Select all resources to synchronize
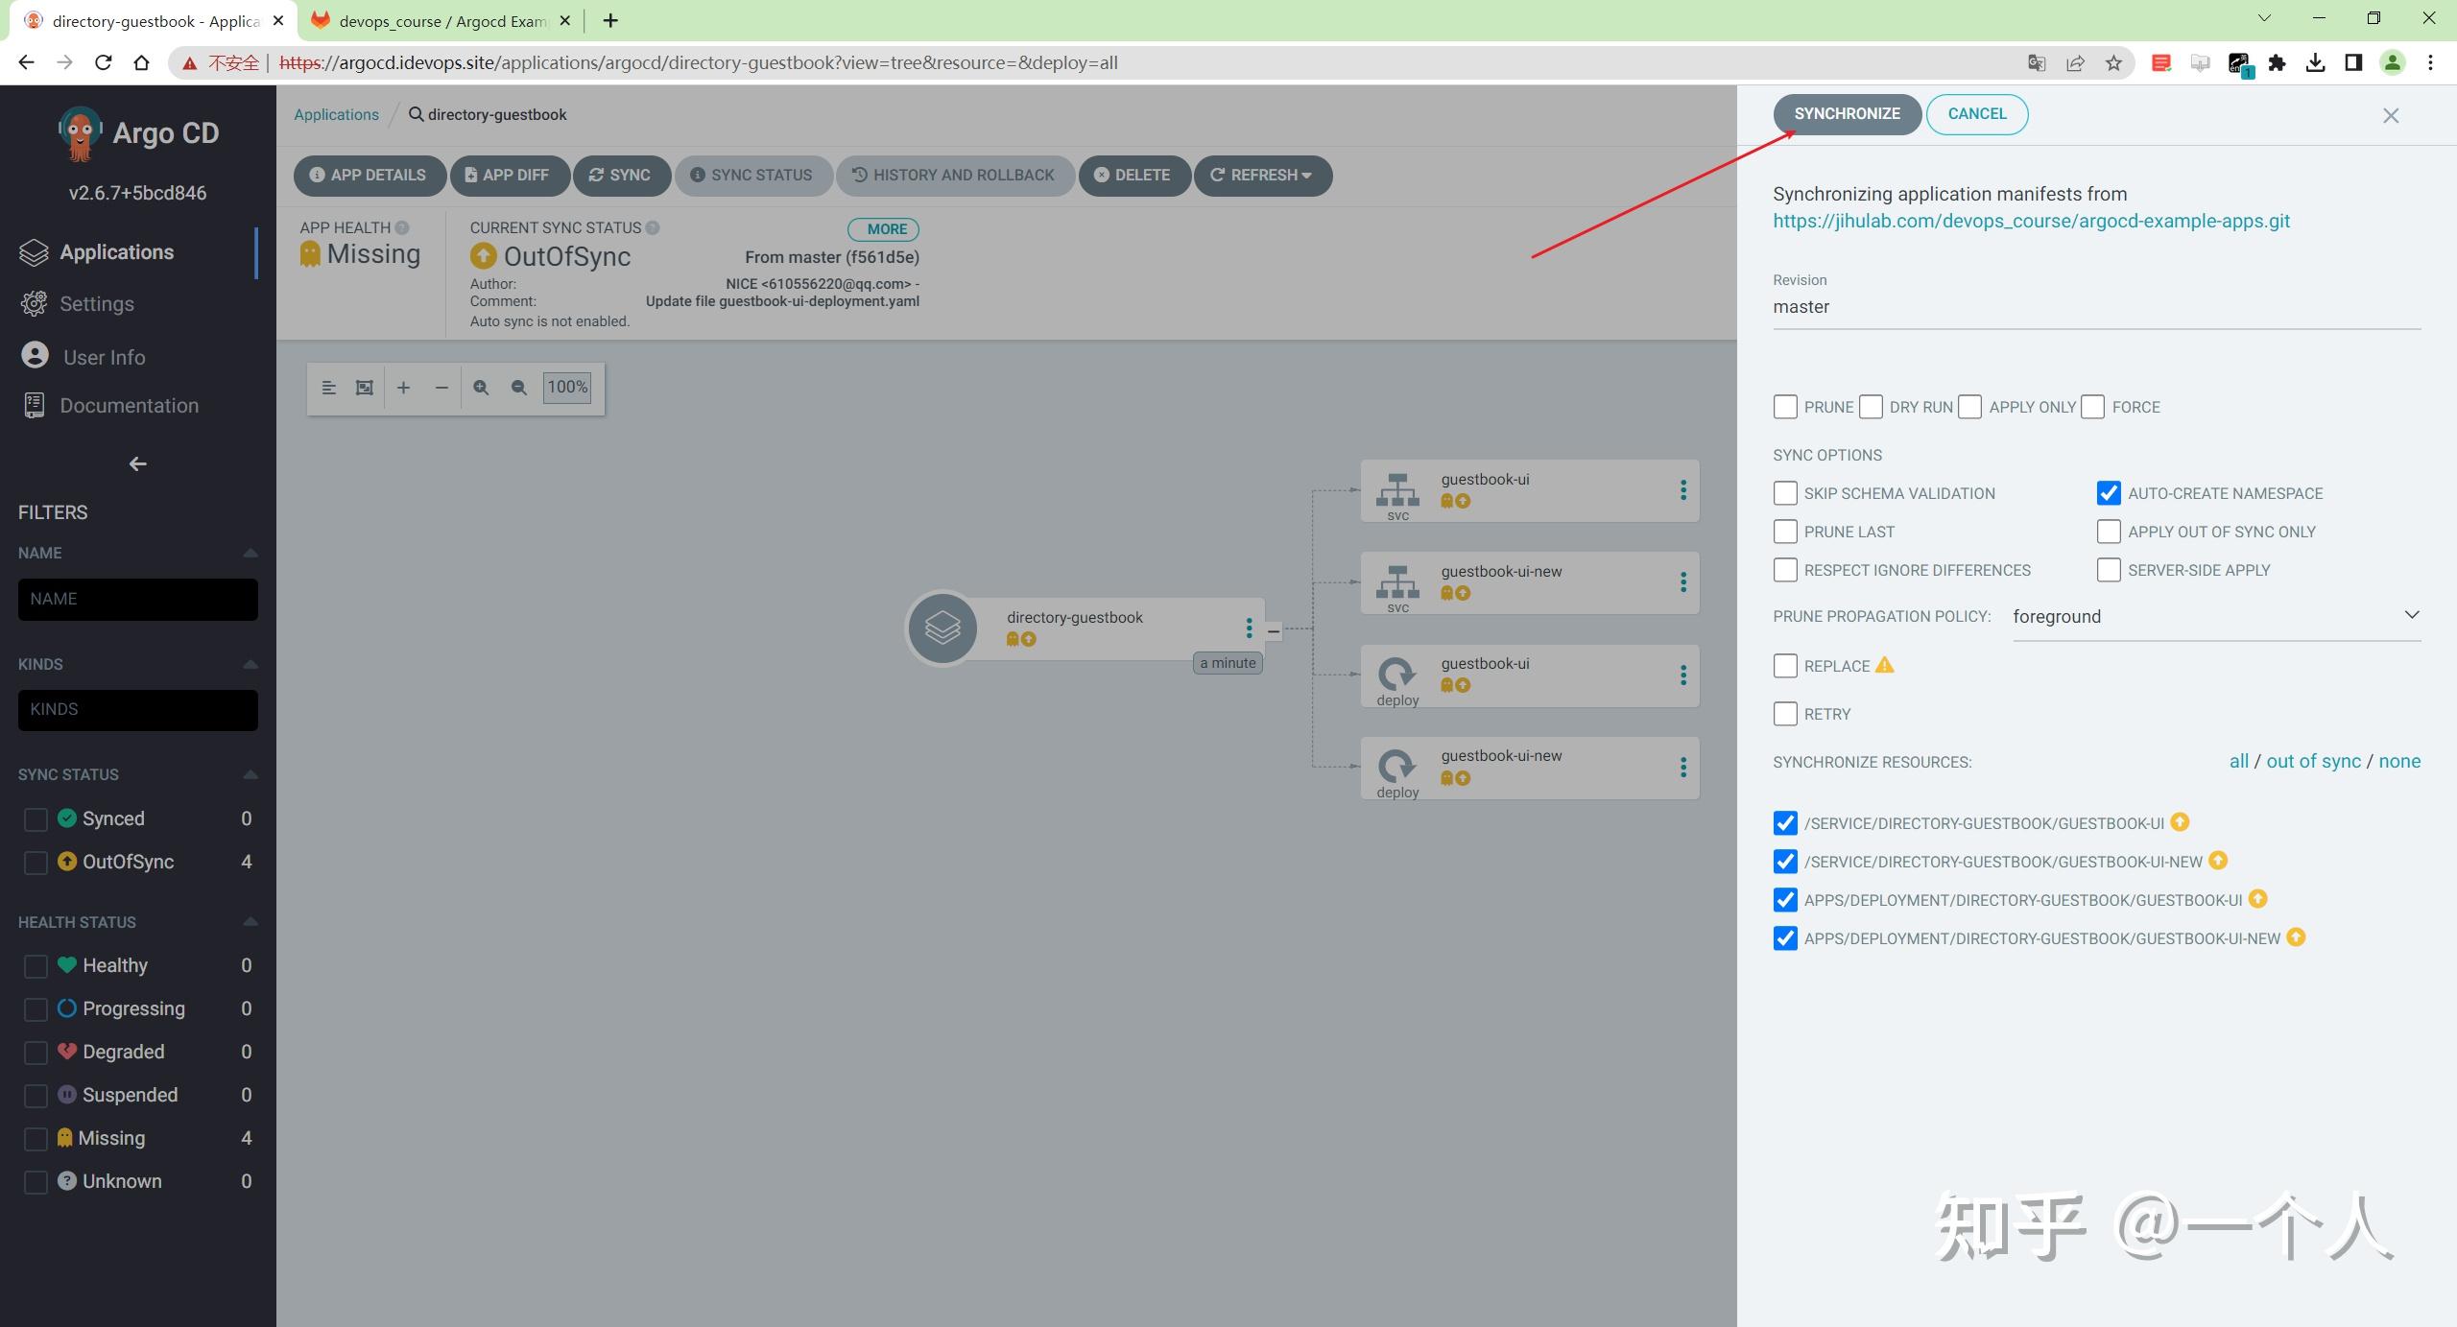2457x1327 pixels. point(2238,762)
